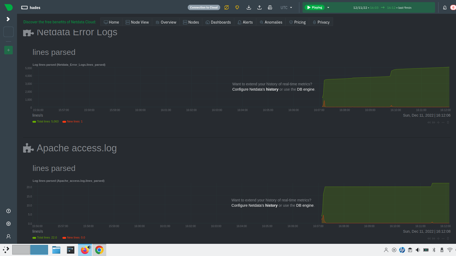The width and height of the screenshot is (456, 256).
Task: Click the hades node name
Action: pos(35,8)
